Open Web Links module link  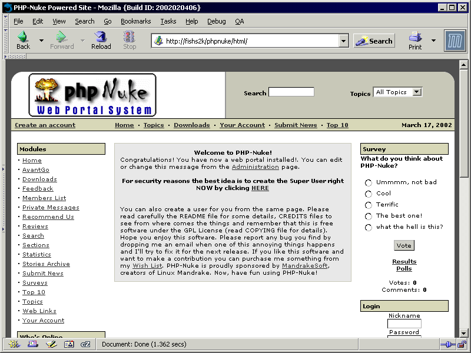pyautogui.click(x=39, y=311)
